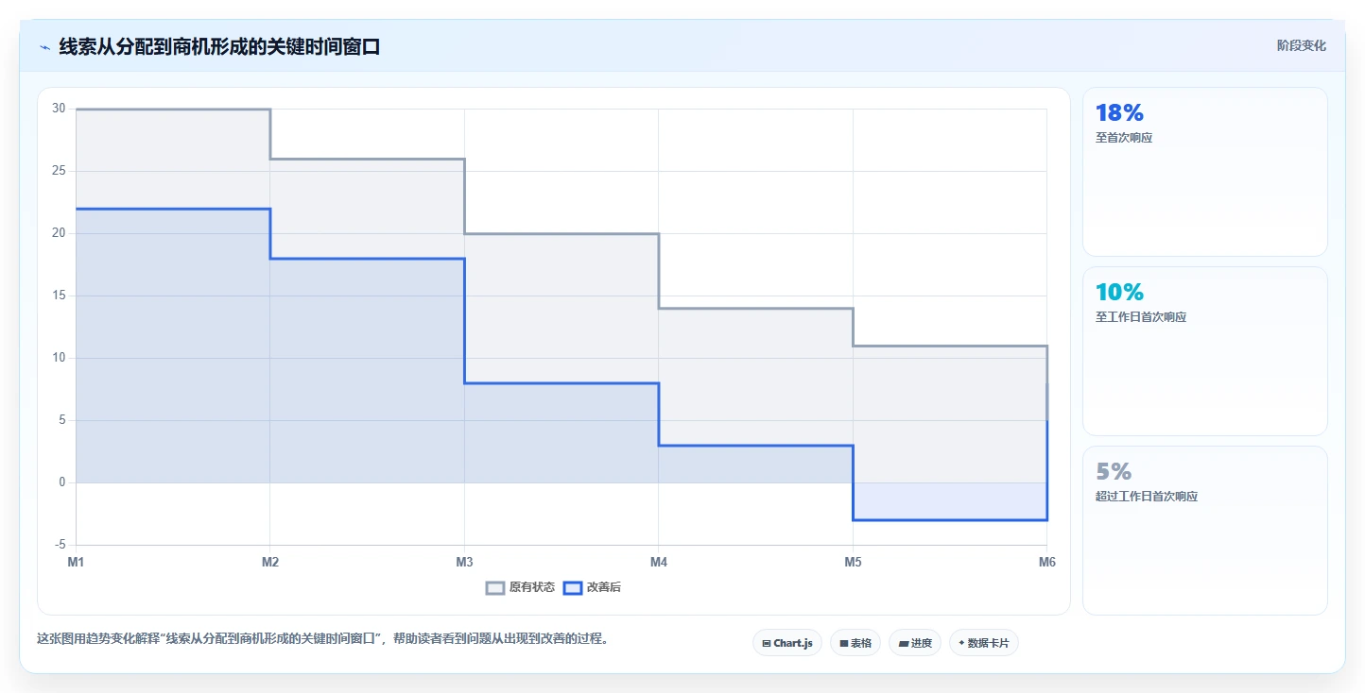Click the M6 axis label
Screen dimensions: 1365x693
1046,562
